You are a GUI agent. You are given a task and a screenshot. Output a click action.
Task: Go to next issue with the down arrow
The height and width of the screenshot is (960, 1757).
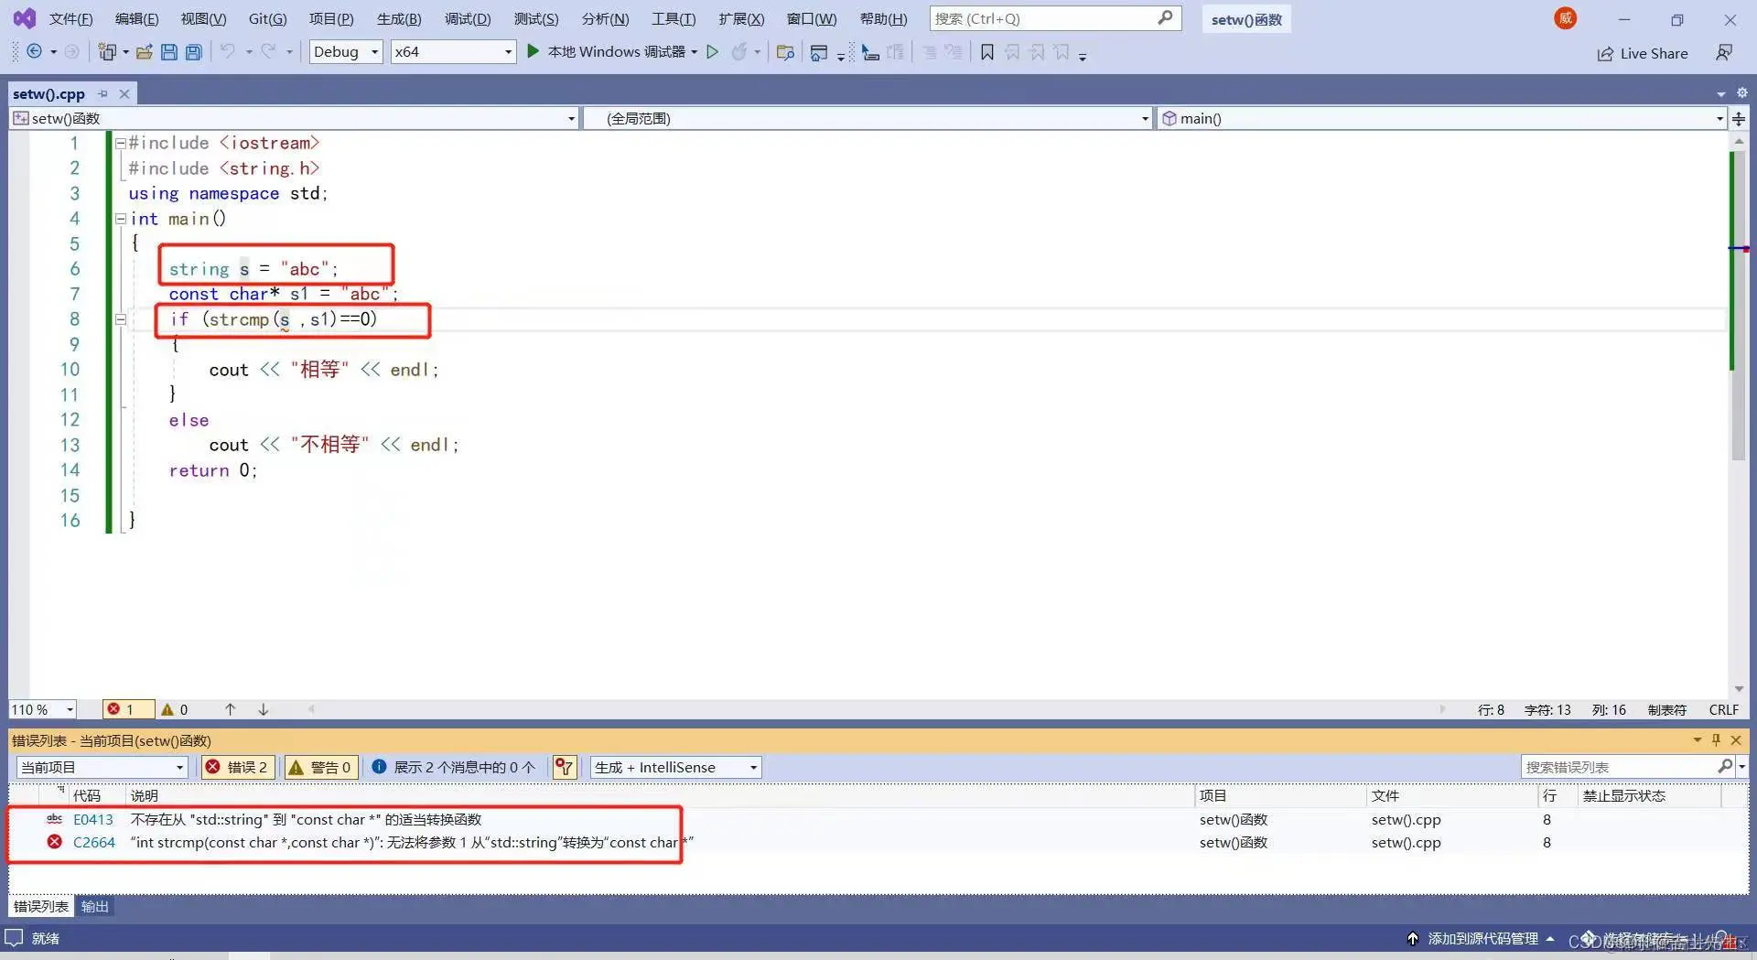pyautogui.click(x=264, y=709)
